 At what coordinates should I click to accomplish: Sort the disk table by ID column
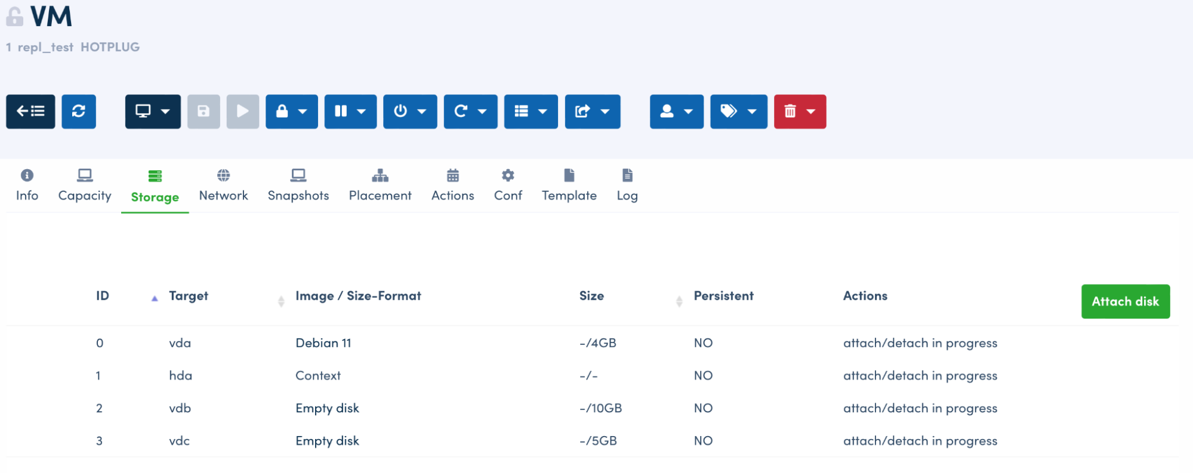pos(103,296)
